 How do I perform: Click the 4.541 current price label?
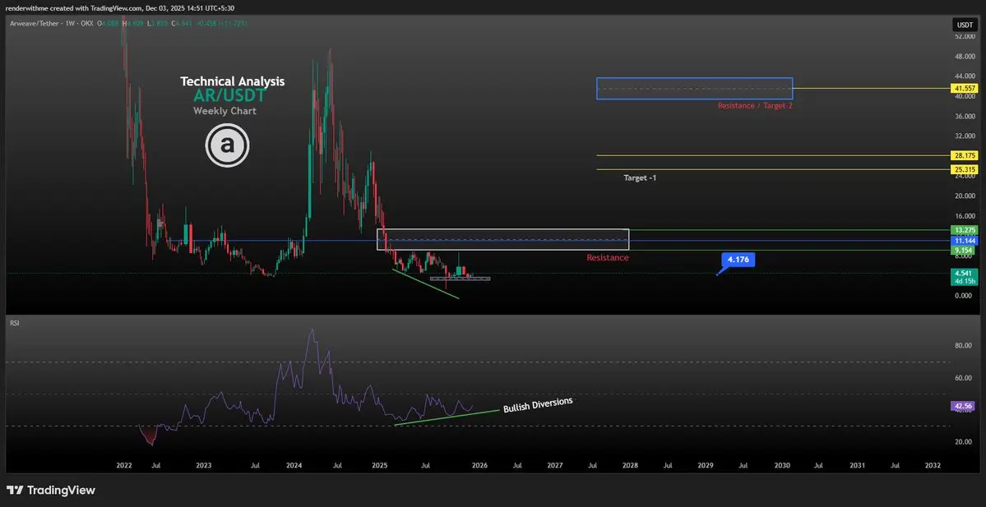963,274
